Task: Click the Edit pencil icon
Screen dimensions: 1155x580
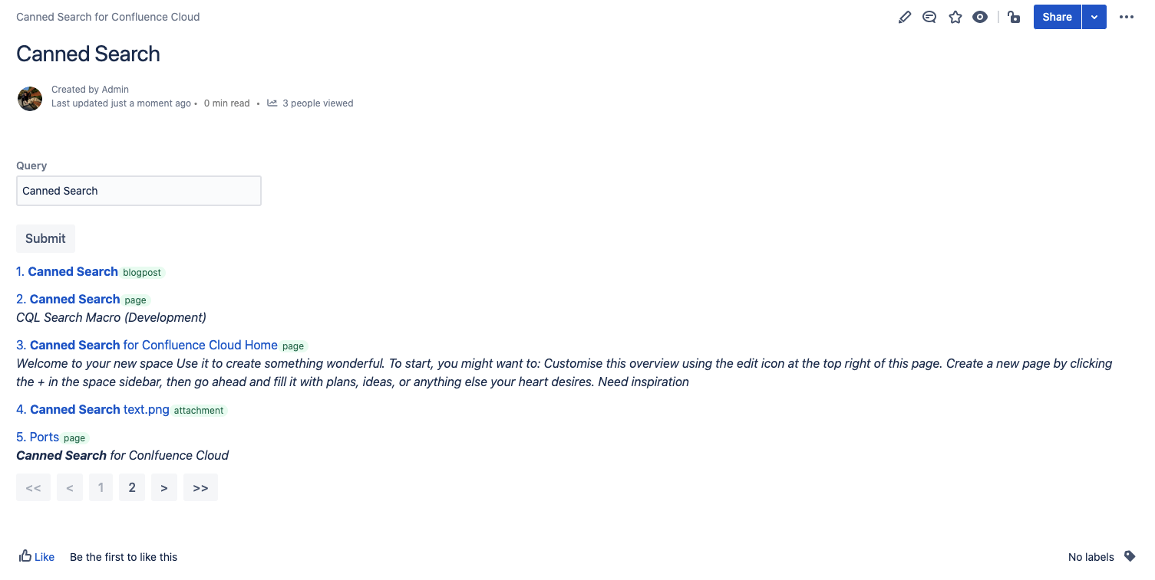Action: click(x=905, y=17)
